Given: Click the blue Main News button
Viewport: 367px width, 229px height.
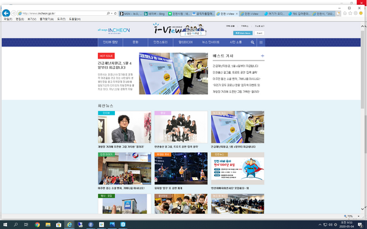Looking at the screenshot, I should [x=243, y=33].
